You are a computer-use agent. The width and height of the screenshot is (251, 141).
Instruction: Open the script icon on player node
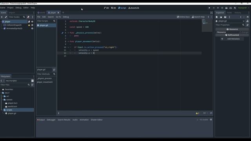pyautogui.click(x=29, y=22)
